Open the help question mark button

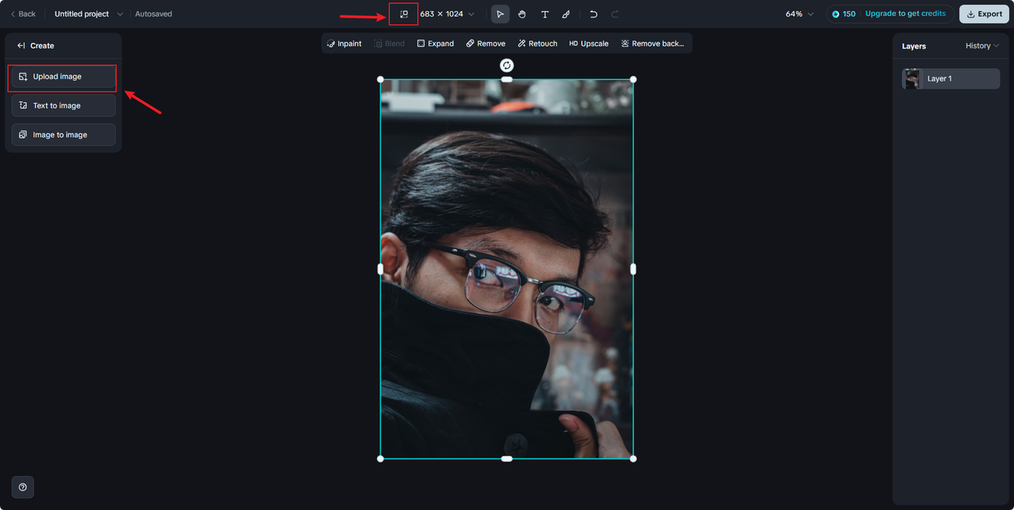[x=22, y=487]
